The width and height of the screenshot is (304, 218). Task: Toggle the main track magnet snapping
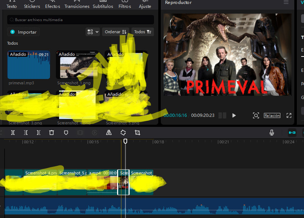[x=292, y=133]
